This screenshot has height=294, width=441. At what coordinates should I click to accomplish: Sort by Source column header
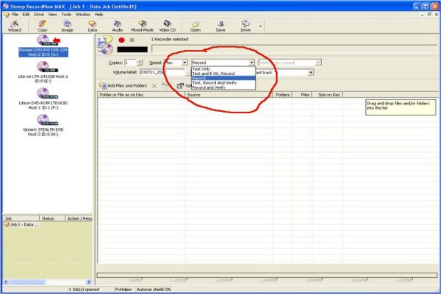coord(229,95)
